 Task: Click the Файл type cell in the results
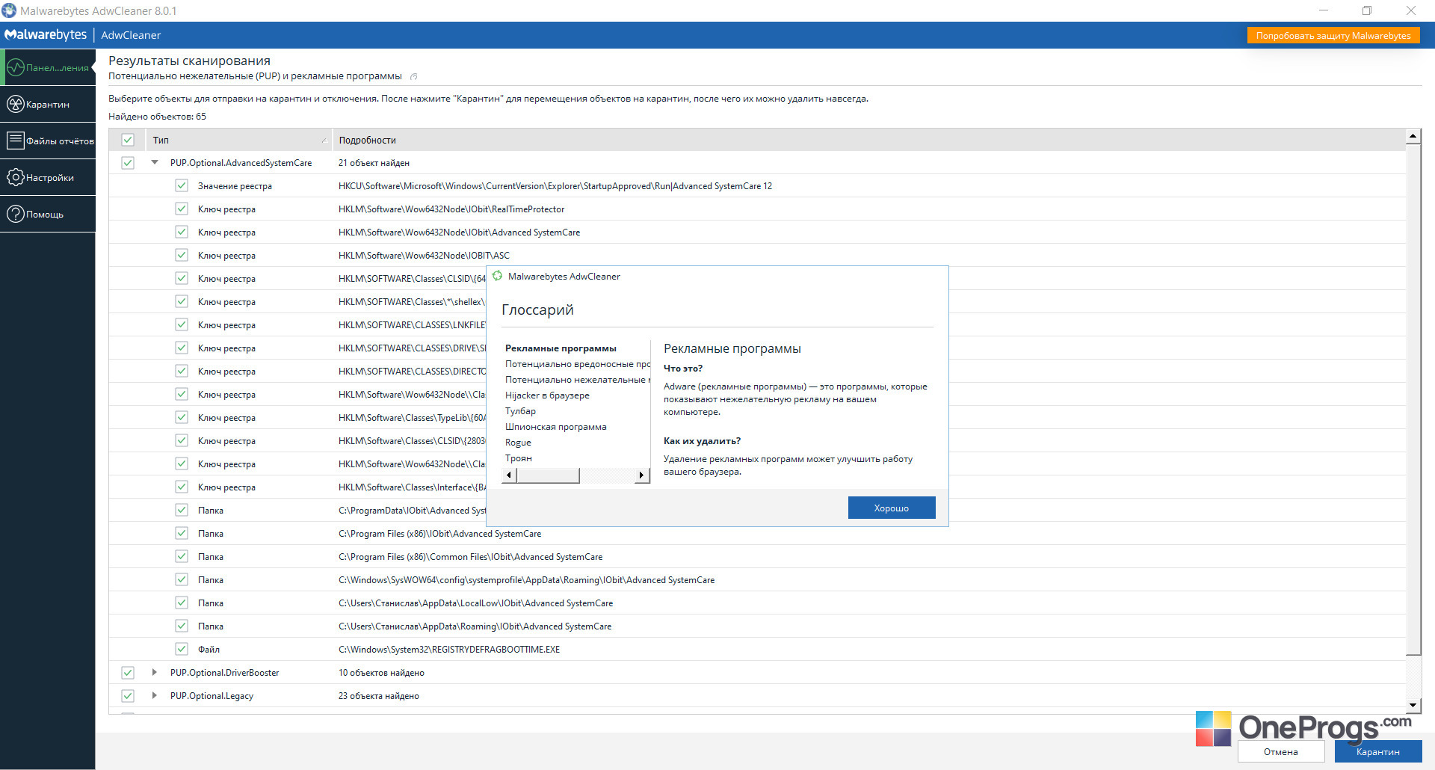(209, 650)
